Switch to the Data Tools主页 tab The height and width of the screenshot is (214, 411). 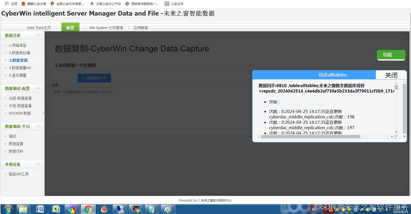point(39,27)
